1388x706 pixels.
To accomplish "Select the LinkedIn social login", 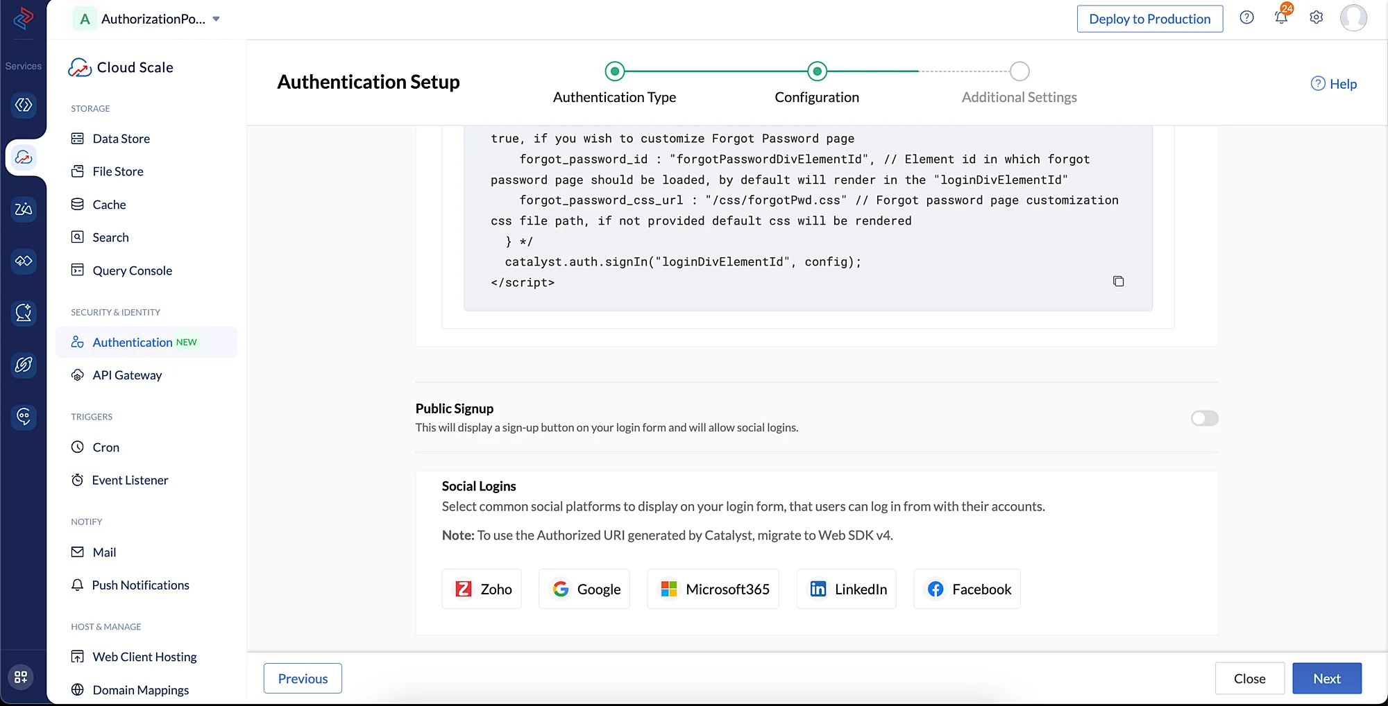I will (846, 589).
